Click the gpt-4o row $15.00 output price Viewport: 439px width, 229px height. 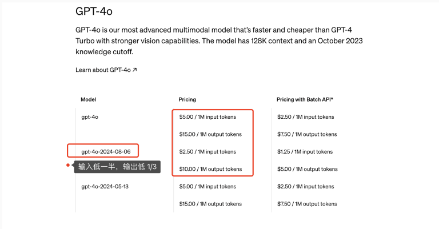click(210, 134)
